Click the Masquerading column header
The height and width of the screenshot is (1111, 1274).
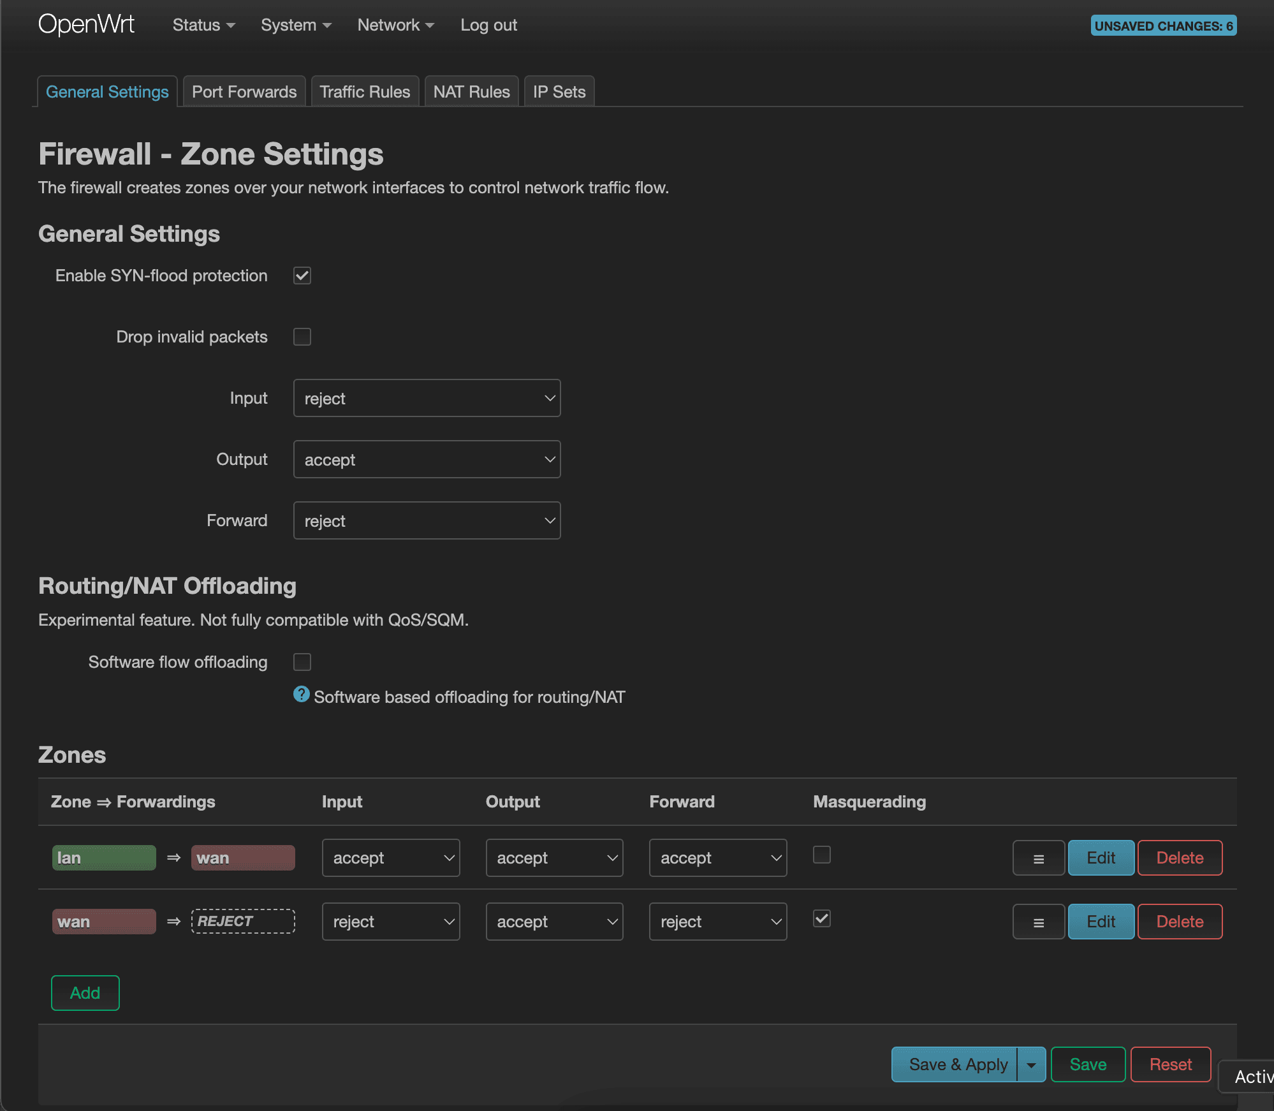869,802
